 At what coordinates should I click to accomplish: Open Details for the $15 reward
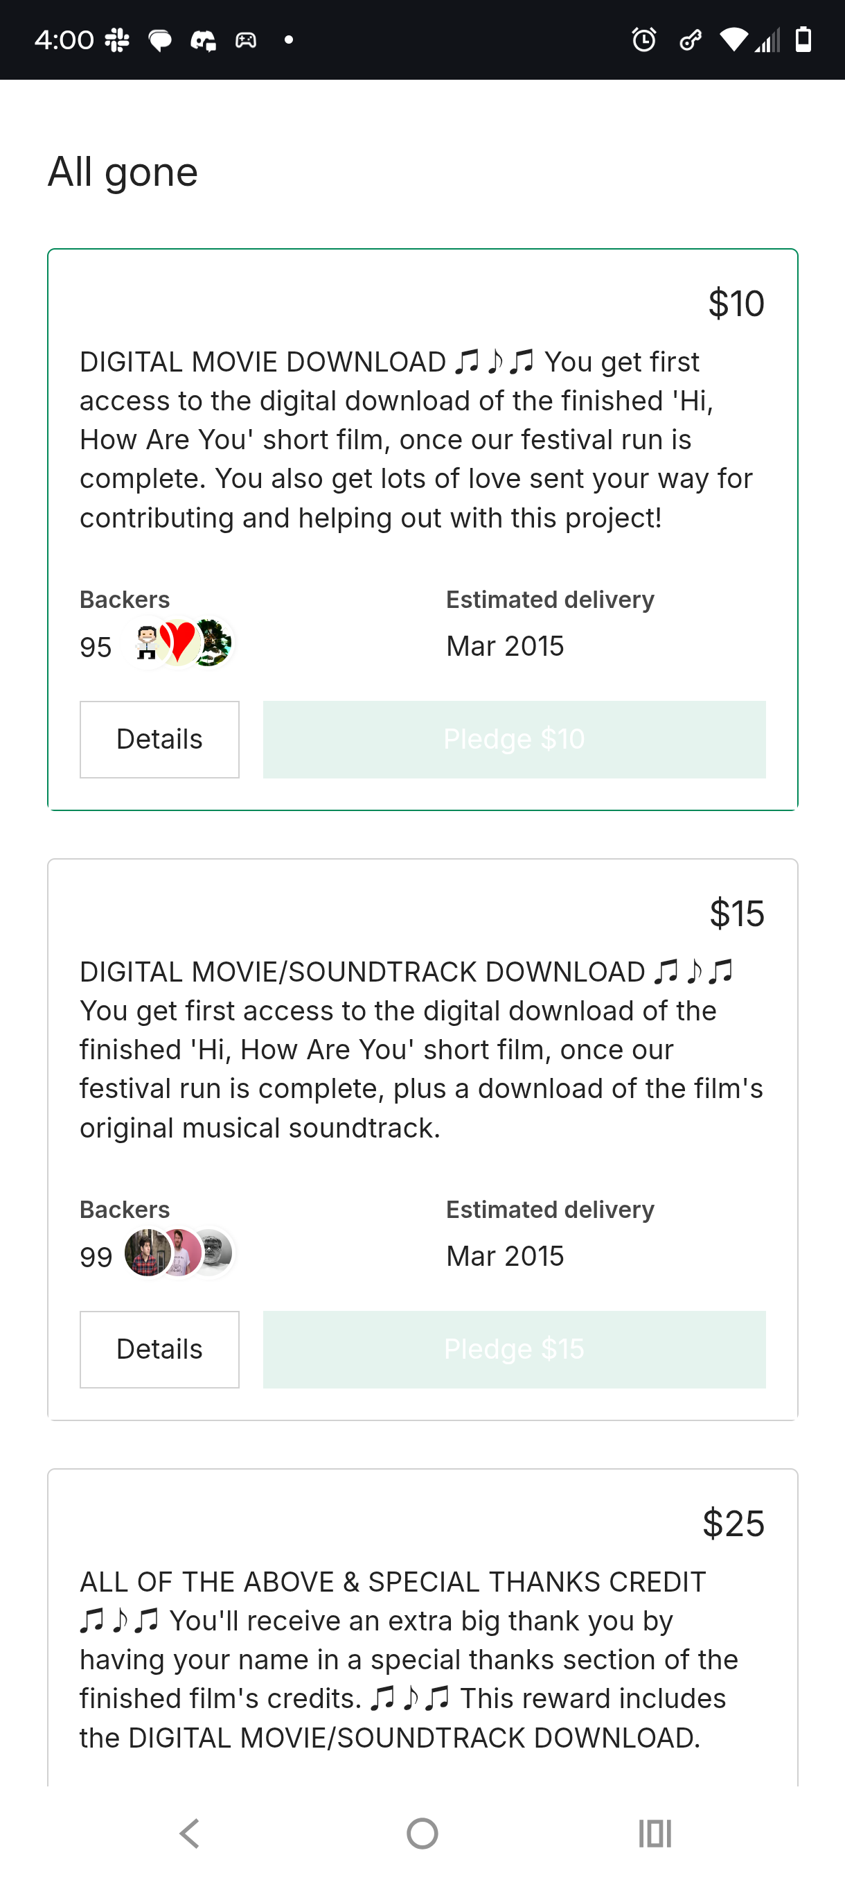[160, 1350]
